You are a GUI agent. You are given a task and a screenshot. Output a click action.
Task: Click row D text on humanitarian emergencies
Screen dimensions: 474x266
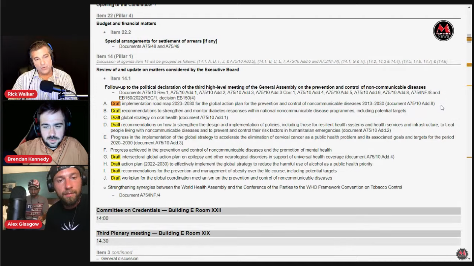[x=282, y=128]
